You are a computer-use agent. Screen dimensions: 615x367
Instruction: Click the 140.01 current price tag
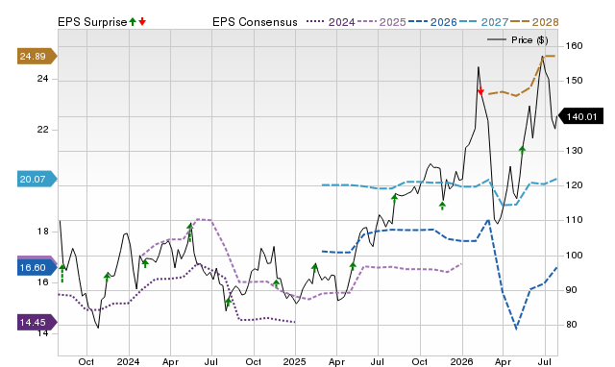(580, 116)
